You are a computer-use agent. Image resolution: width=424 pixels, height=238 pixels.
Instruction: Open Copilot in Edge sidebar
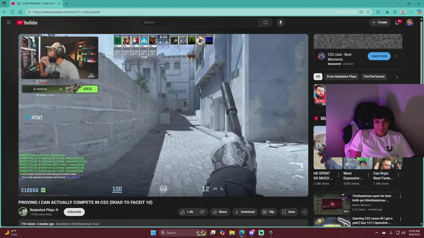pyautogui.click(x=419, y=12)
